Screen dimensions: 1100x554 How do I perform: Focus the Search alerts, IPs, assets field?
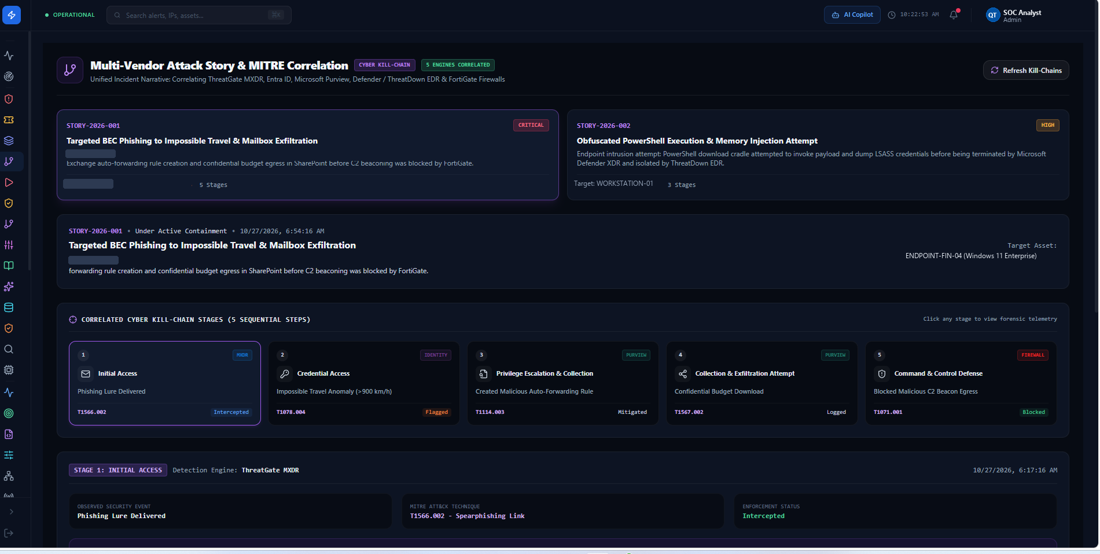point(199,15)
